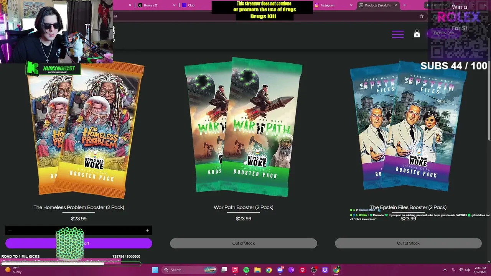
Task: Open Spotify from the taskbar
Action: click(x=246, y=270)
